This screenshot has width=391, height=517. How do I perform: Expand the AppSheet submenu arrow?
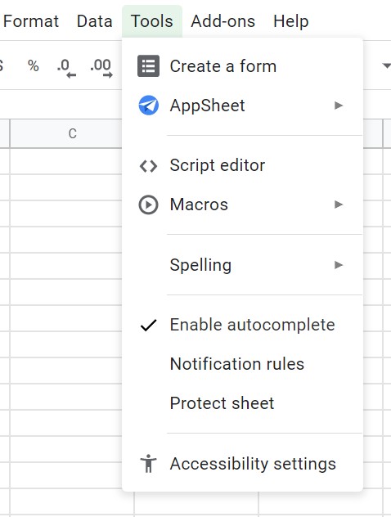(339, 106)
